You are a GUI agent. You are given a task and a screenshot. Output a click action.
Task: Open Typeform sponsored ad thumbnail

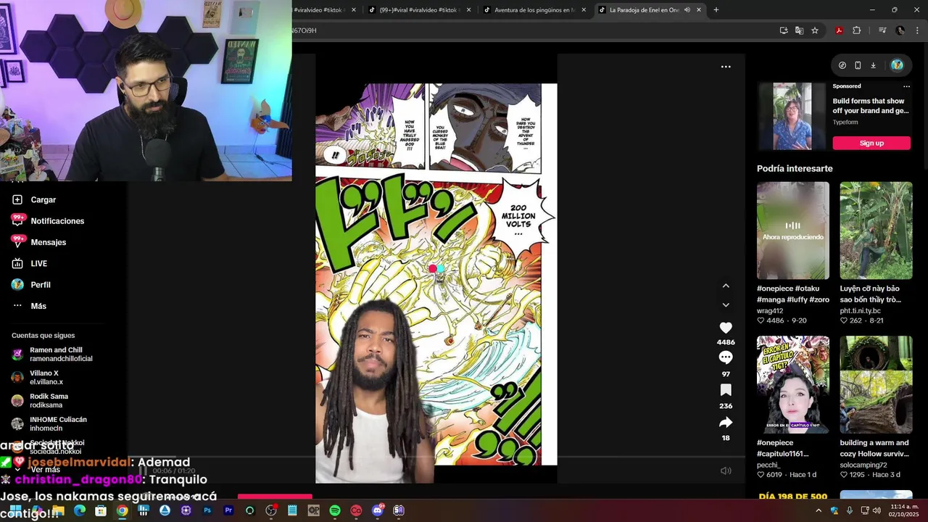pyautogui.click(x=792, y=116)
